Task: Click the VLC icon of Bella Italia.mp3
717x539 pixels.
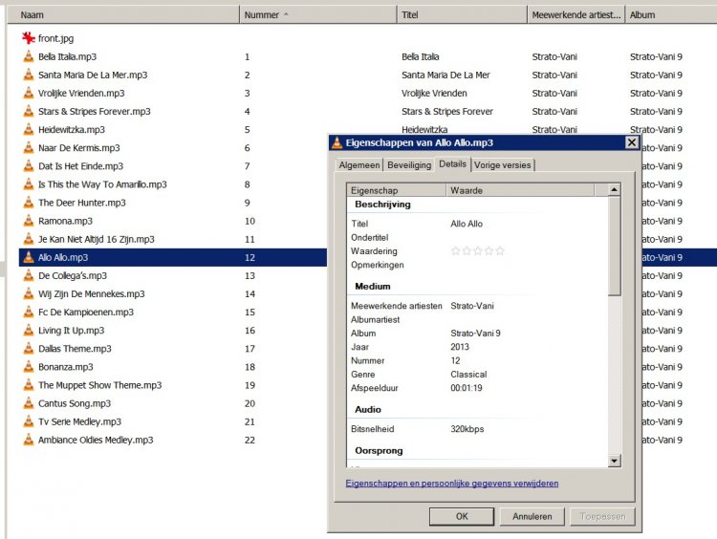Action: [x=28, y=56]
